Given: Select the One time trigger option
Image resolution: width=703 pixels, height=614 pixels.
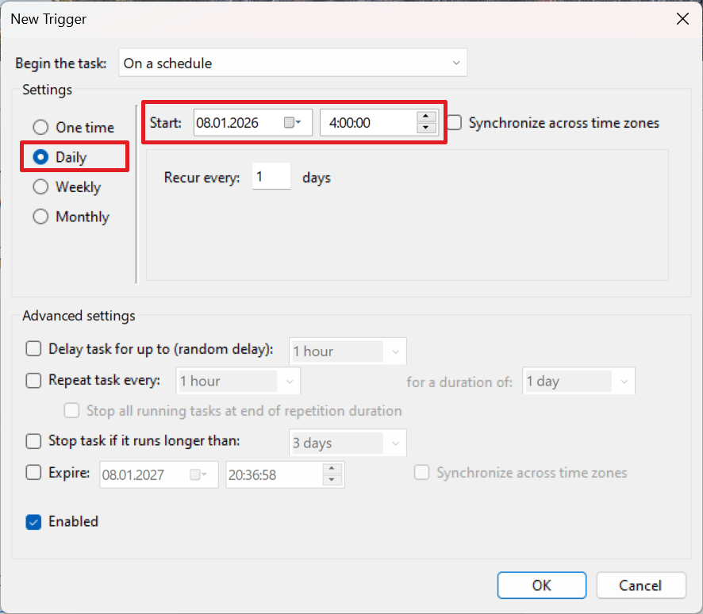Looking at the screenshot, I should [x=40, y=127].
